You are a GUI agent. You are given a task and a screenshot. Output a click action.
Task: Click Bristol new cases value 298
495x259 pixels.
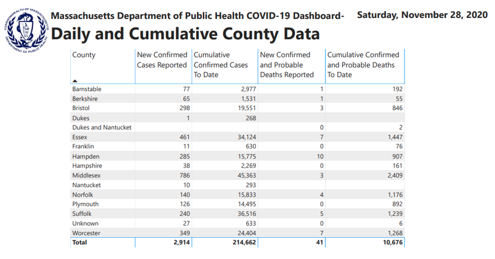pyautogui.click(x=185, y=108)
